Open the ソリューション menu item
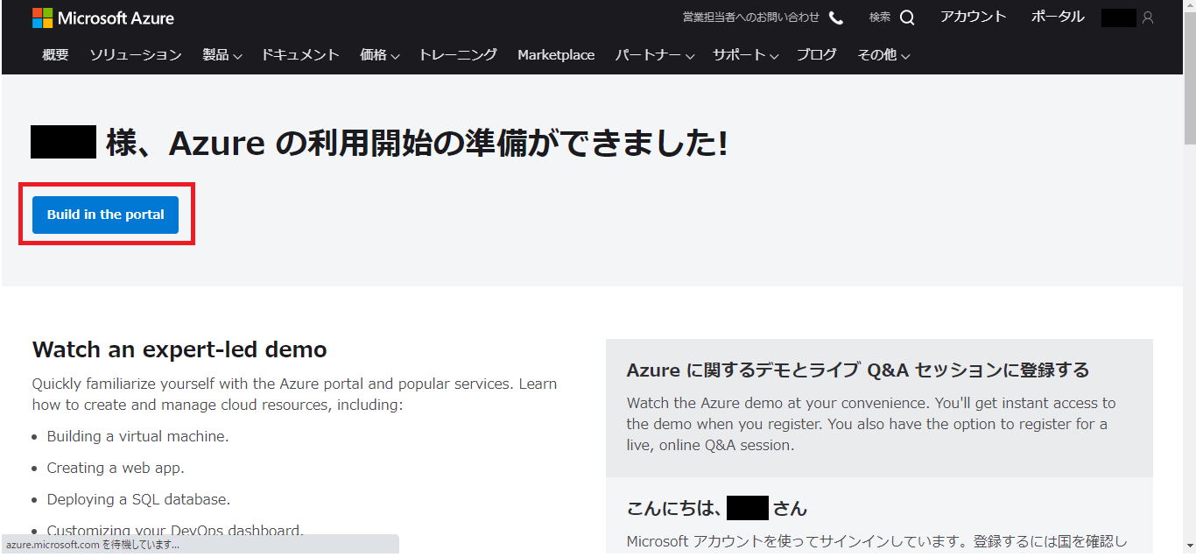This screenshot has width=1196, height=557. tap(136, 54)
